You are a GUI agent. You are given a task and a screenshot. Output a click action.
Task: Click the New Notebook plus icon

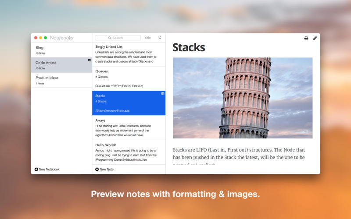coord(36,170)
